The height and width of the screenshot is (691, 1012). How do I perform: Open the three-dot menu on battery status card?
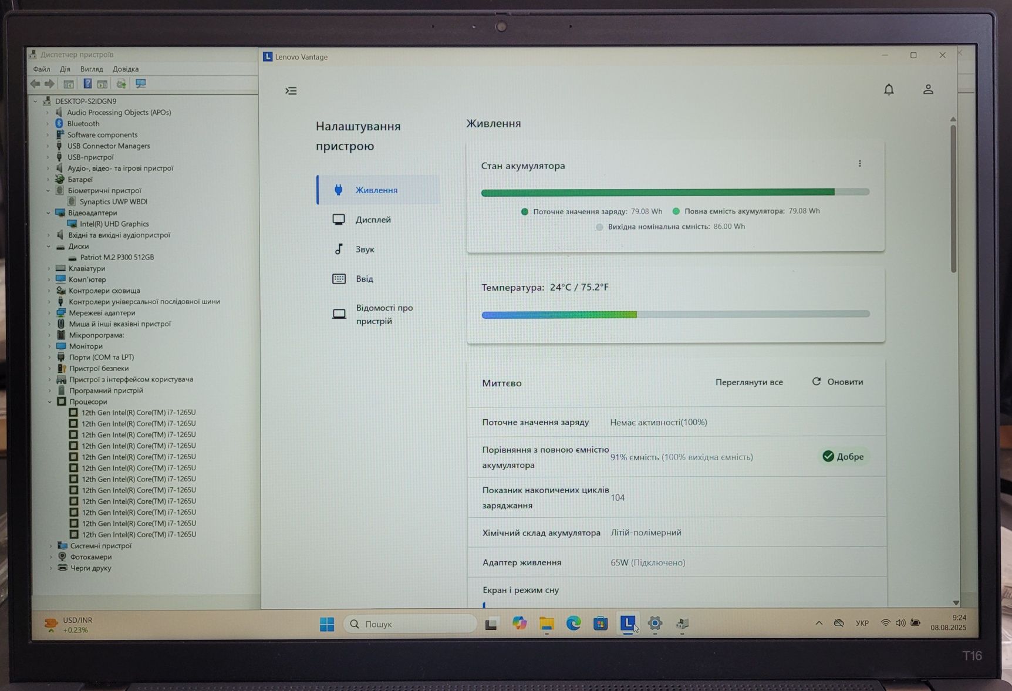click(x=860, y=164)
